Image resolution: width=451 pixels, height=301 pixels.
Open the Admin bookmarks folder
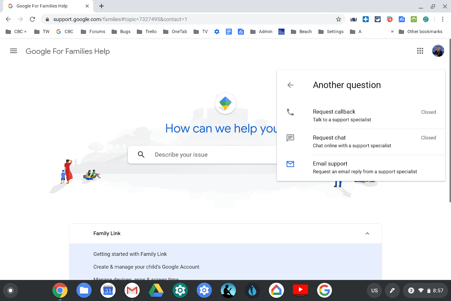coord(261,32)
